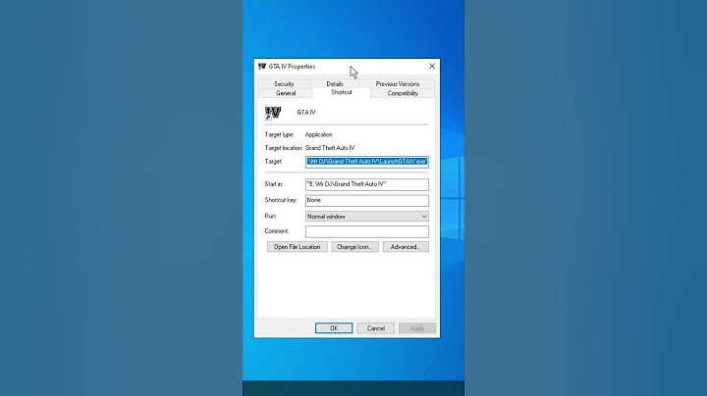Switch to the Security tab
Screen dimensions: 707x396
click(284, 83)
